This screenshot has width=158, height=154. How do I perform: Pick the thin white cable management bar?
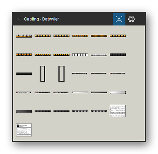(x=80, y=93)
